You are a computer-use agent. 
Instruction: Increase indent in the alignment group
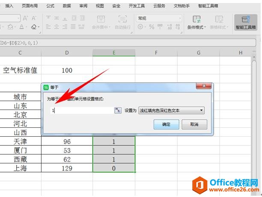82,18
